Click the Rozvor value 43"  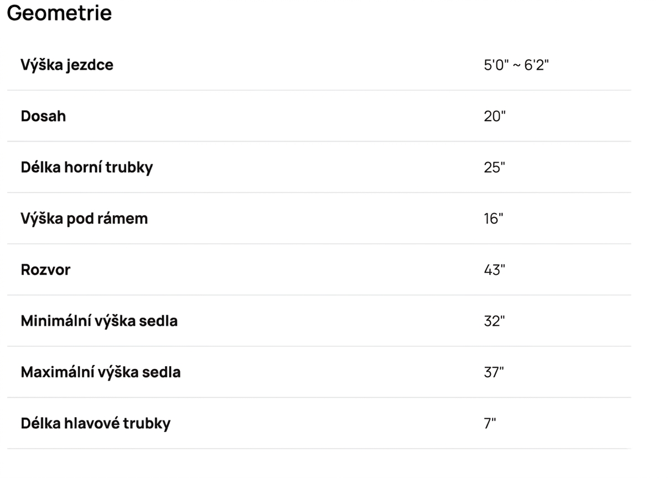click(x=495, y=270)
